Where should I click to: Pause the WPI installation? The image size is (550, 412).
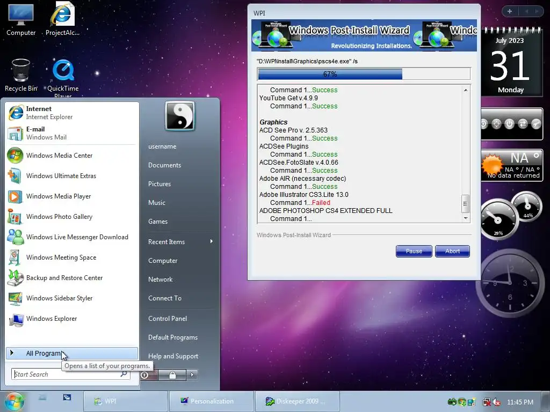tap(414, 251)
